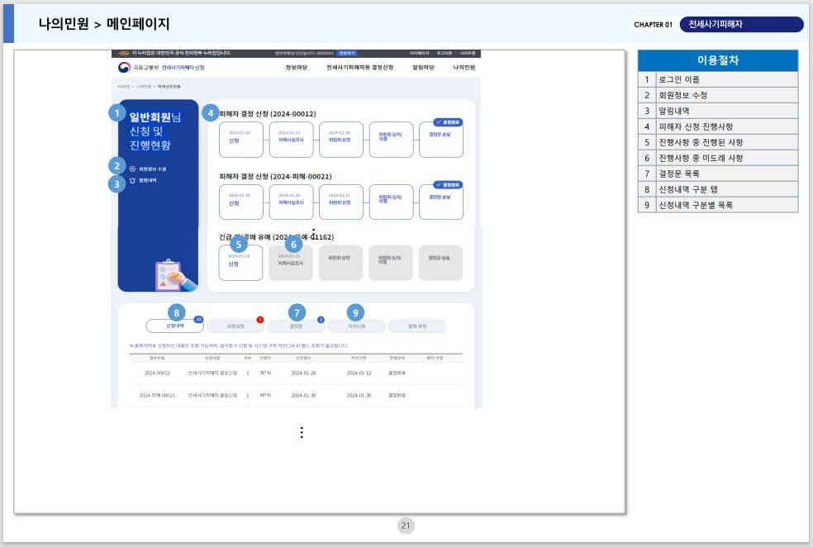Click the 나의민원 menu item
The image size is (813, 547).
(x=464, y=67)
